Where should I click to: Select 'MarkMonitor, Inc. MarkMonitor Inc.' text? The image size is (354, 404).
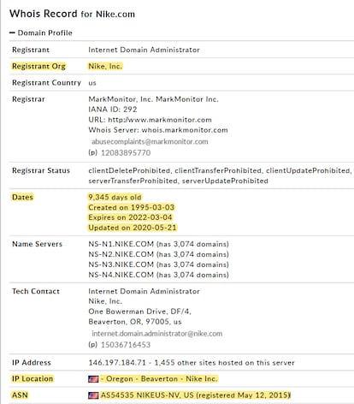tap(153, 99)
